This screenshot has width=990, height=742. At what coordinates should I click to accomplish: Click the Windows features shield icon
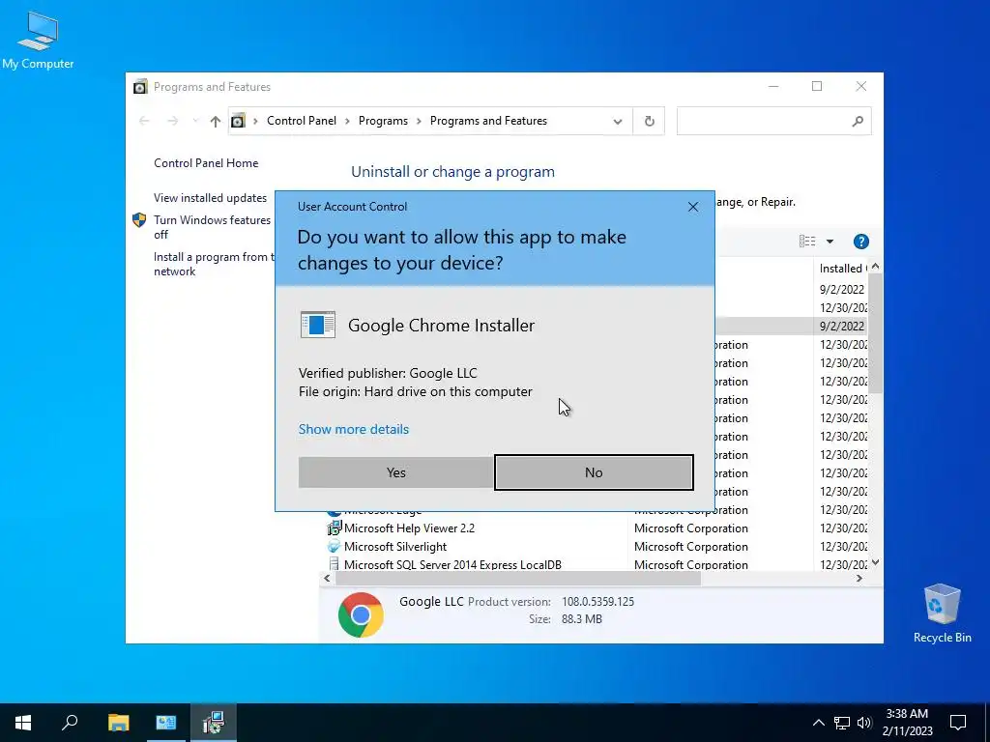click(139, 220)
